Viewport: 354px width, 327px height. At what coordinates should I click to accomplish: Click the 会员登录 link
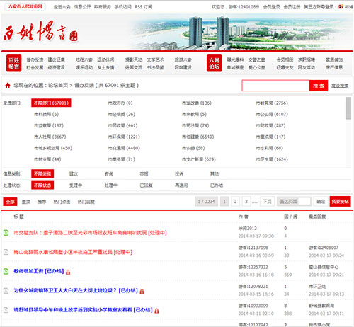(272, 7)
